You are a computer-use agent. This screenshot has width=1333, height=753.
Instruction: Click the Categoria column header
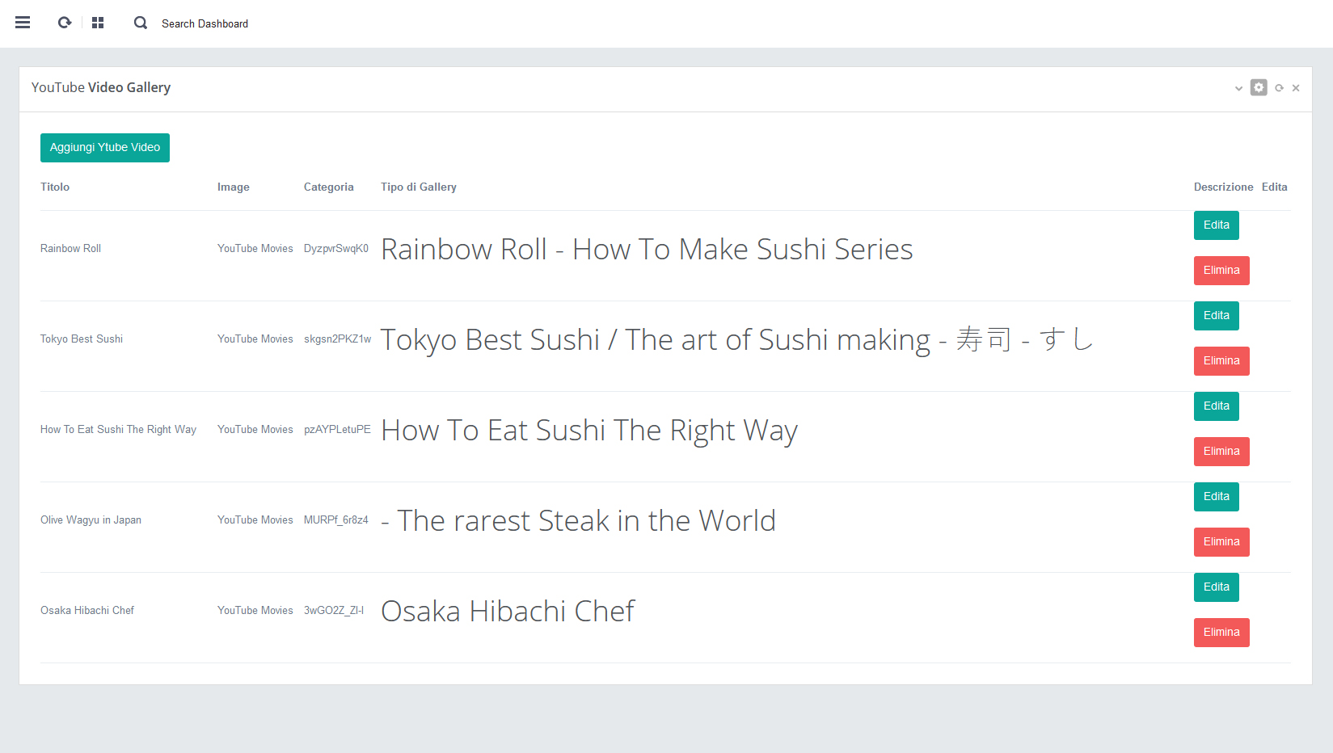[x=328, y=187]
